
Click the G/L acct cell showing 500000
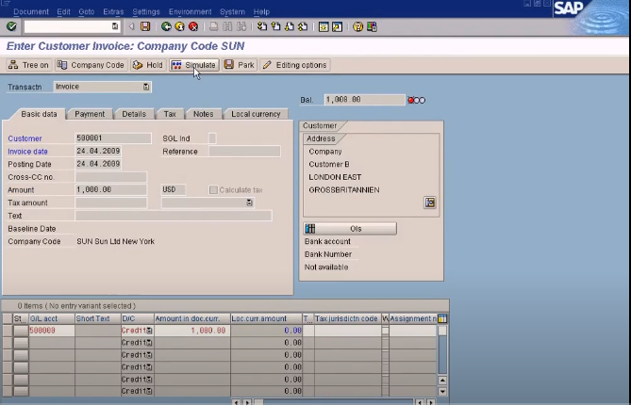click(x=52, y=331)
